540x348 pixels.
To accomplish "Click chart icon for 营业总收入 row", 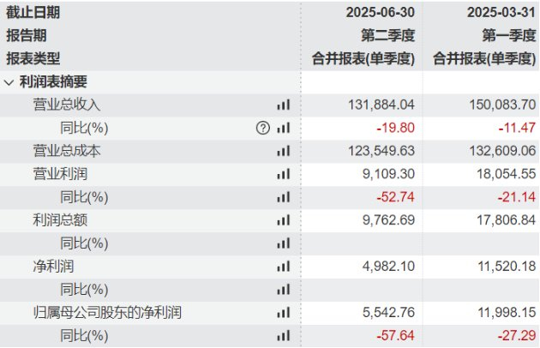I will (283, 105).
